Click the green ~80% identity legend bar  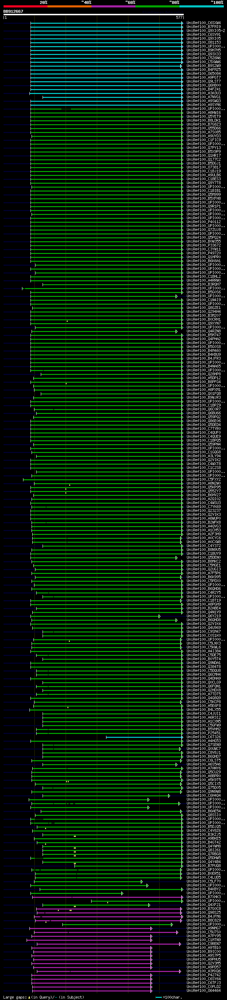(157, 6)
